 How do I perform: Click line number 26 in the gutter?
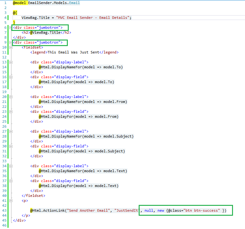4,126
